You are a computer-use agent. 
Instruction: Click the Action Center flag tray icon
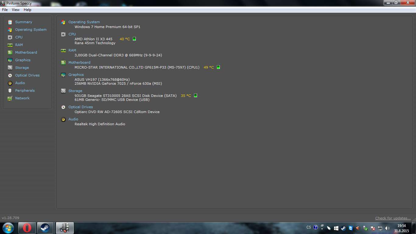[373, 228]
